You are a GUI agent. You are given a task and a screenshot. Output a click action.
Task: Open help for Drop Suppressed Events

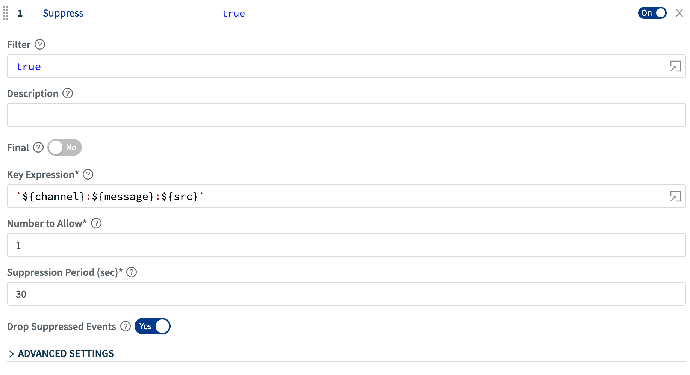point(125,326)
